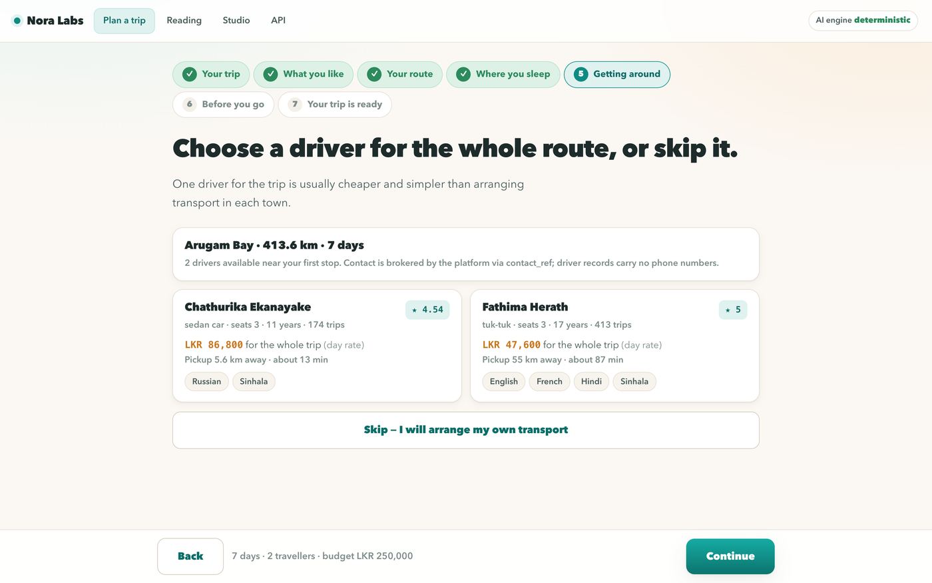
Task: Click the checkmark icon on What you like step
Action: [270, 74]
